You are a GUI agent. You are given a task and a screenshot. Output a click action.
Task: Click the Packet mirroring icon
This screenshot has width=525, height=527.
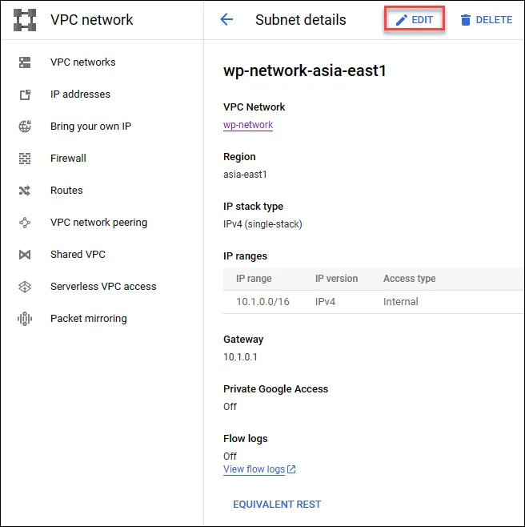(25, 319)
